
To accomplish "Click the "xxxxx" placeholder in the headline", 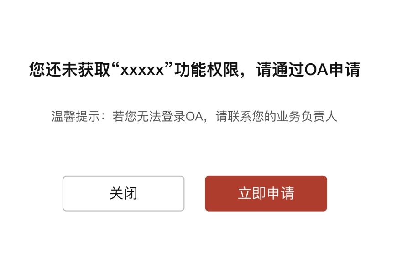I will coord(142,71).
